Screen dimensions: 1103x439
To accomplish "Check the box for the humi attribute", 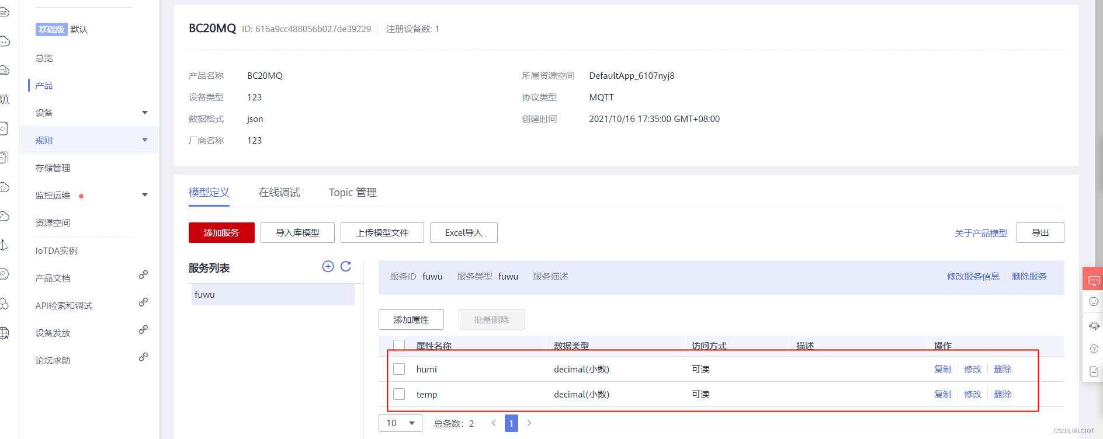I will [x=399, y=369].
